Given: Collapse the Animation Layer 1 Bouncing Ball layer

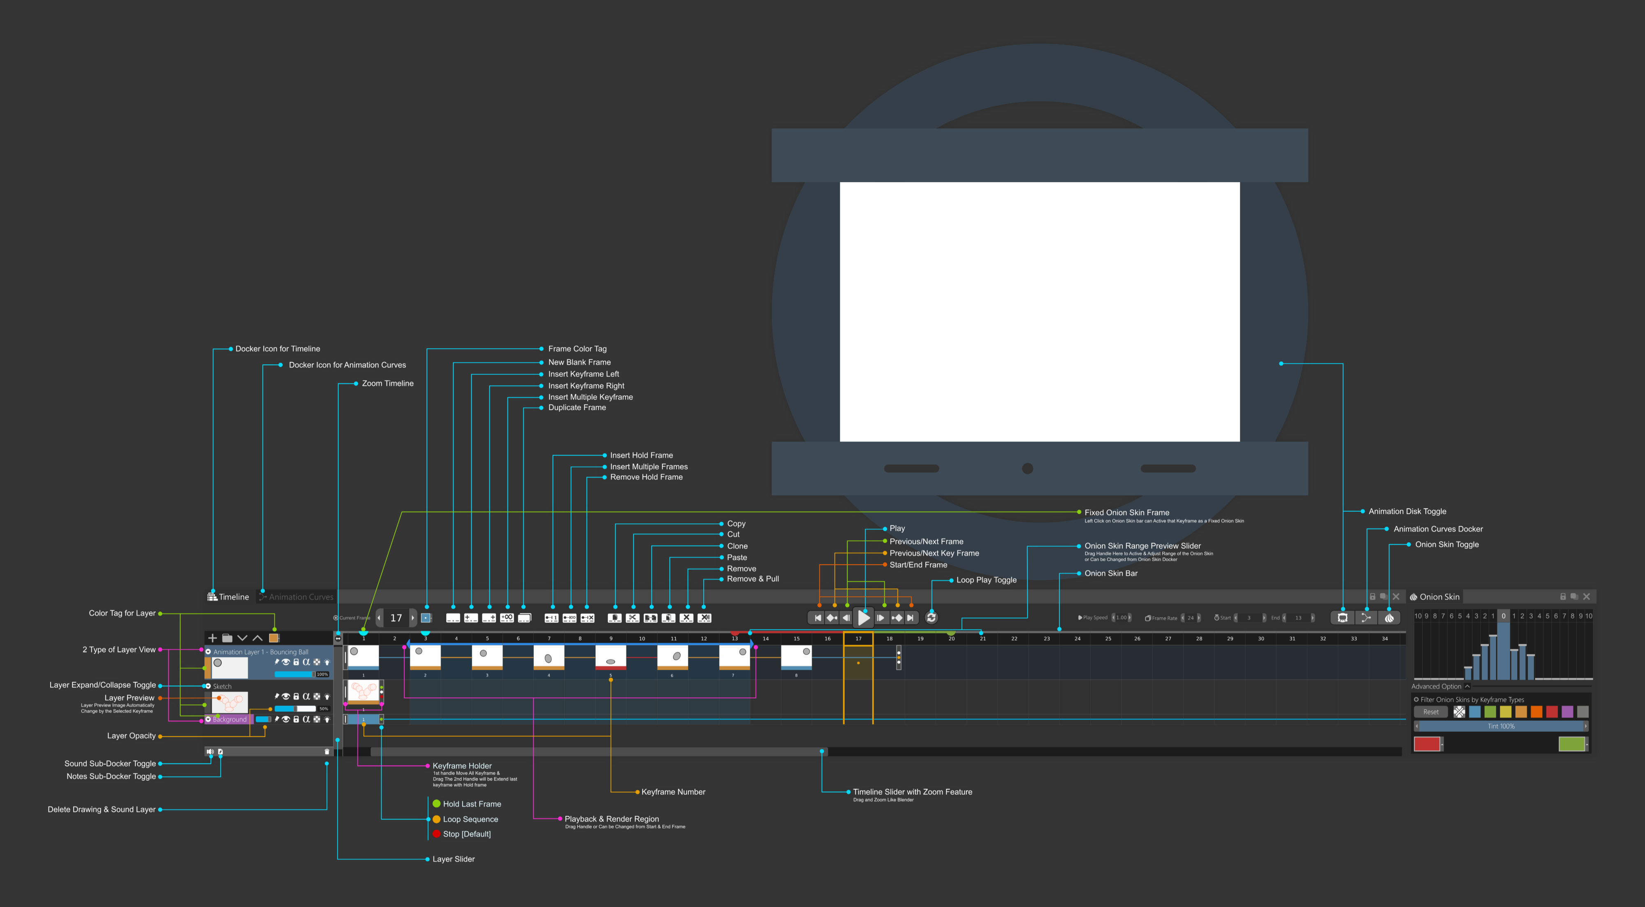Looking at the screenshot, I should tap(208, 652).
